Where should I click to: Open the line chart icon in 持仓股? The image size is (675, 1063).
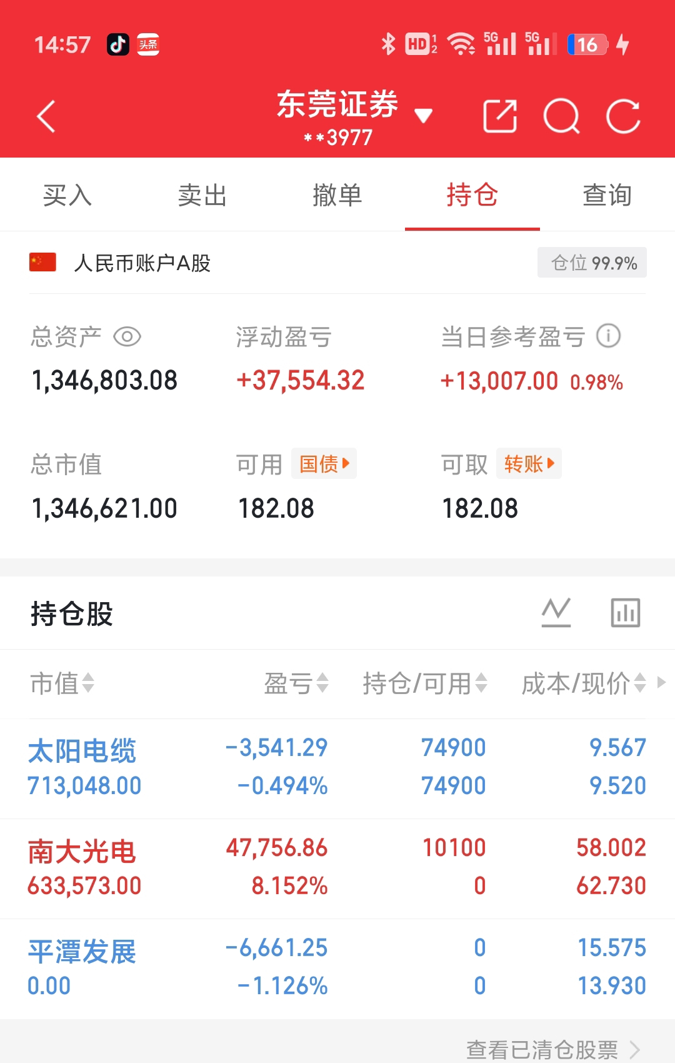click(x=556, y=613)
